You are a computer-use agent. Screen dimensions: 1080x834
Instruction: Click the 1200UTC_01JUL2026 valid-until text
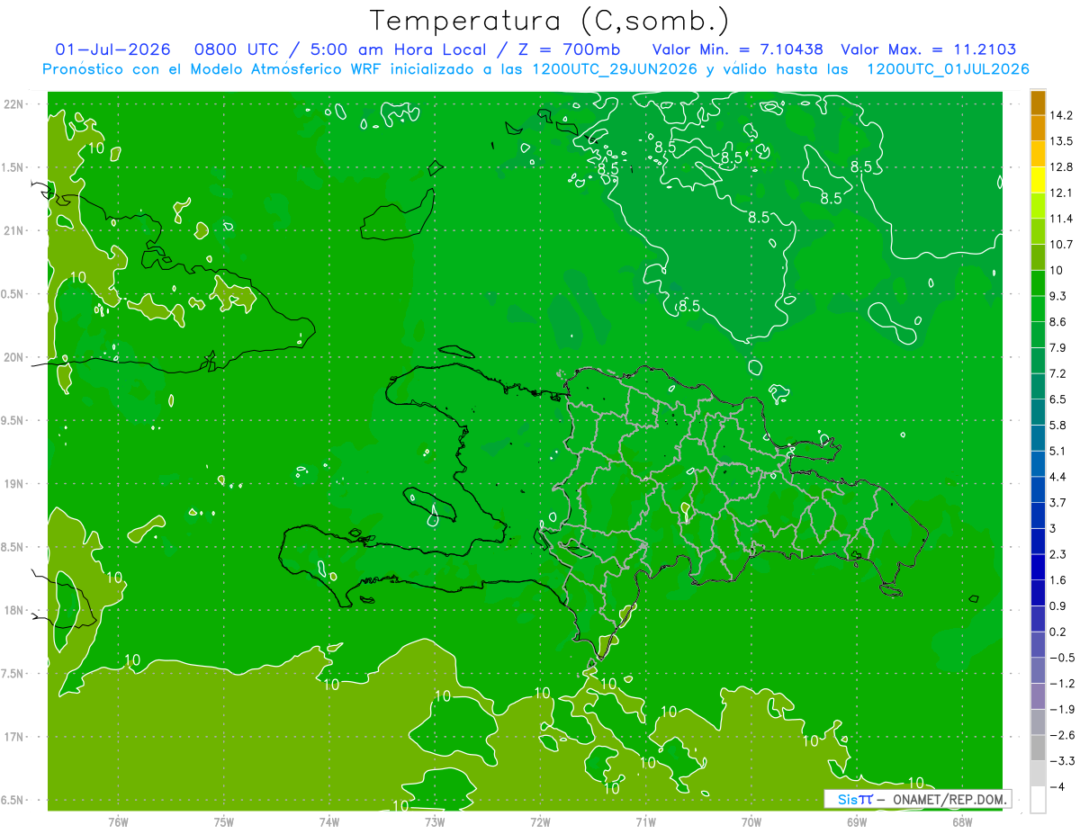948,69
